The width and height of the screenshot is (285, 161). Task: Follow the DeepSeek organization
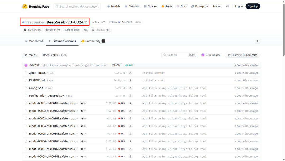[113, 22]
